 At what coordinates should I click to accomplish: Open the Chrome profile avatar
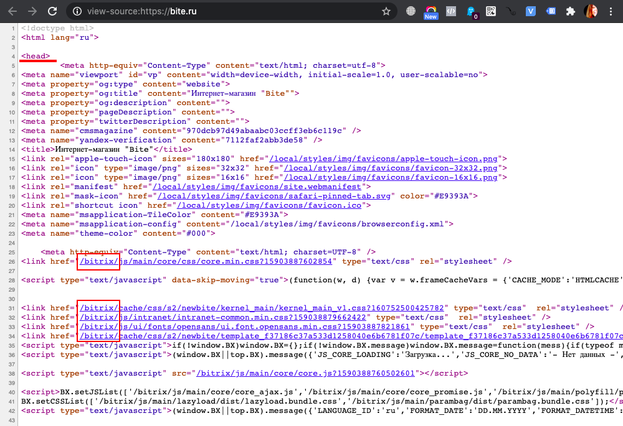tap(591, 11)
